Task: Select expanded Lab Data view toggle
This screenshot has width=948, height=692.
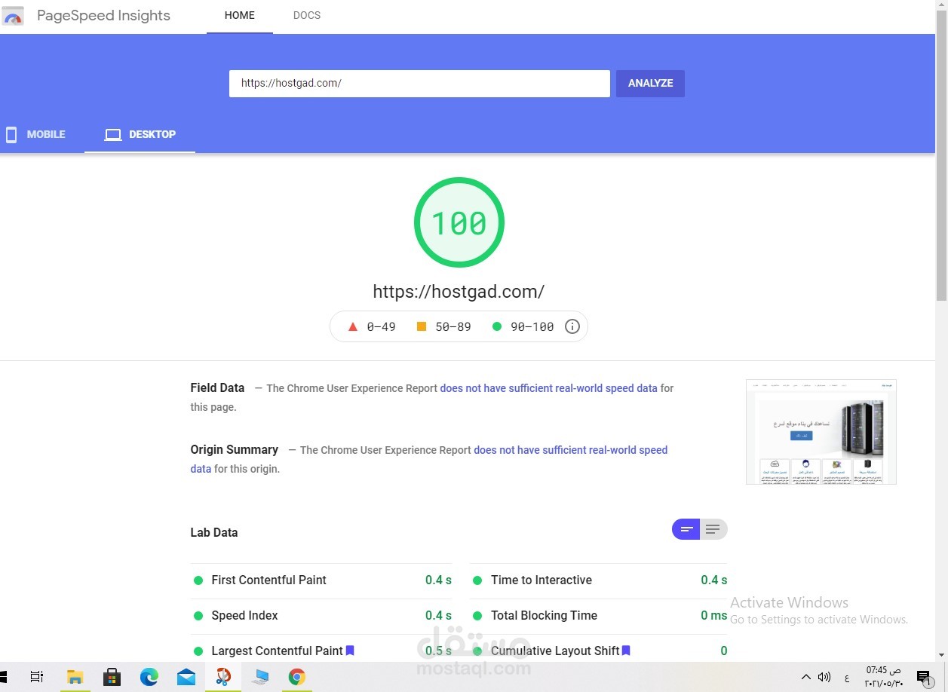Action: [713, 529]
